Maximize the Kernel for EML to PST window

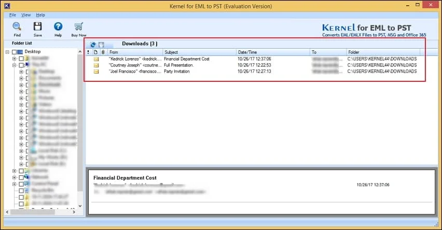tap(418, 5)
